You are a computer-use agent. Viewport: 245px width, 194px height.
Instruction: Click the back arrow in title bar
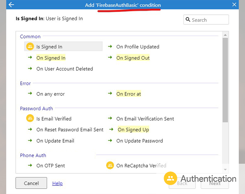coord(11,5)
